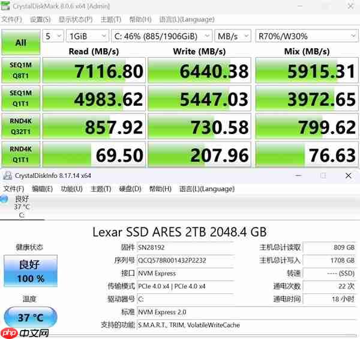Close the CrystalDiskInfo window
Viewport: 360px width, 339px height.
pos(348,176)
